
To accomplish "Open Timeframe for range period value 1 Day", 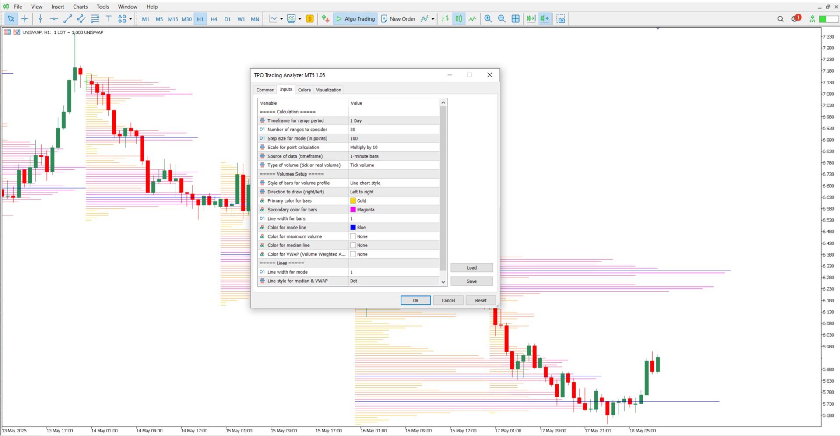I will [x=394, y=120].
